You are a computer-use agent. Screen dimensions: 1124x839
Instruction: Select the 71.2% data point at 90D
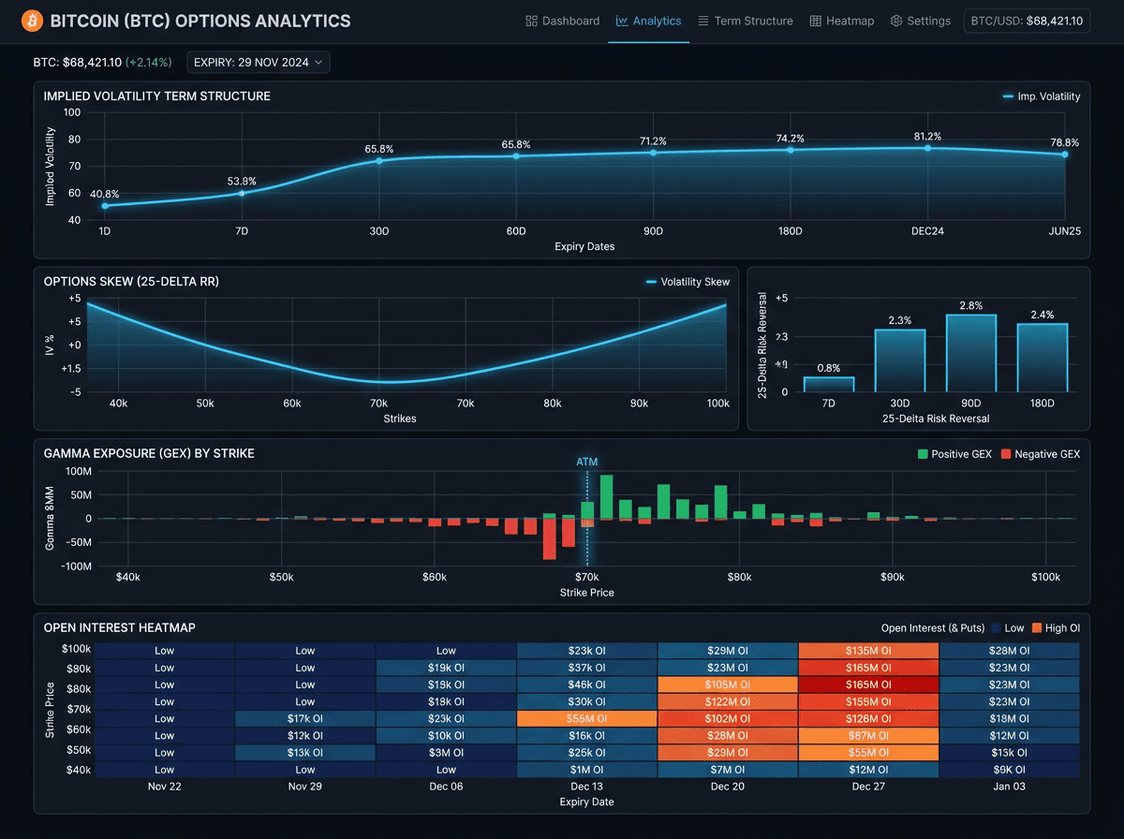[653, 153]
